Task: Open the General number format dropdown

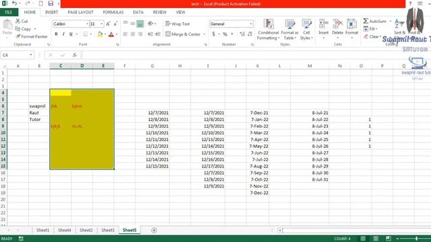Action: click(x=251, y=24)
